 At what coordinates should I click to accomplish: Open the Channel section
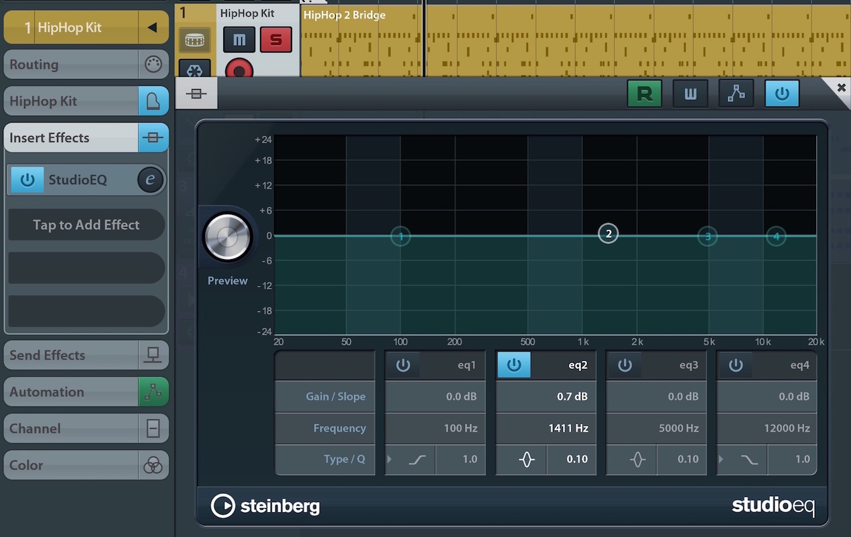(x=72, y=429)
